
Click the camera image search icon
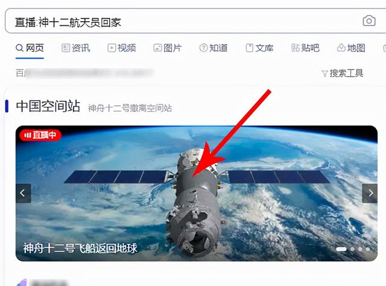pos(369,21)
